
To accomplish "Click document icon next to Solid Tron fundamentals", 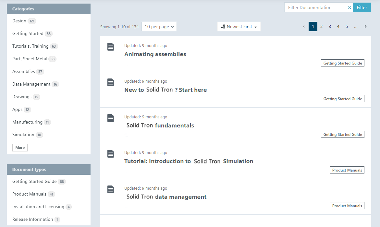I will [x=111, y=118].
